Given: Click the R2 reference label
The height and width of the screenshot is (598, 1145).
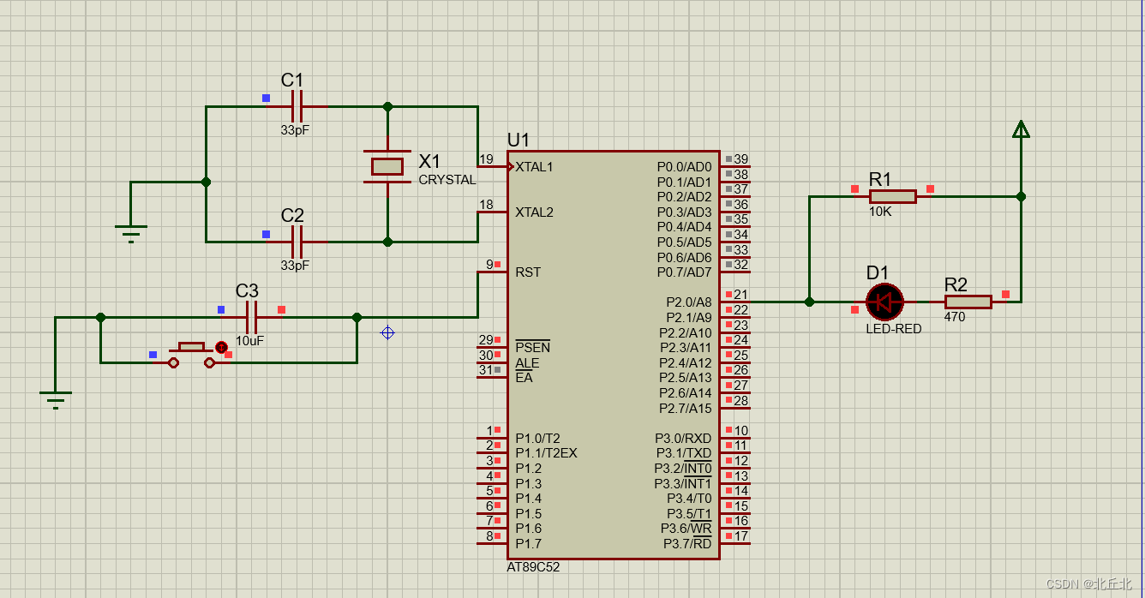Looking at the screenshot, I should coord(956,285).
